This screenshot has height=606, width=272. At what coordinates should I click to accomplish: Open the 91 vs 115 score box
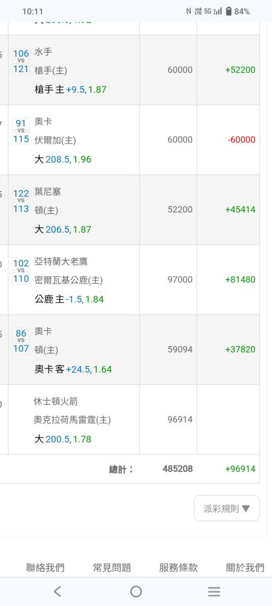(21, 131)
